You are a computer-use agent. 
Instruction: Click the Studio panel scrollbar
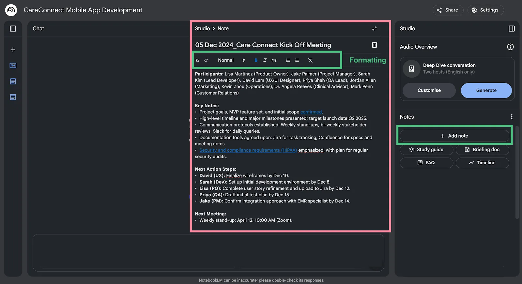517,172
